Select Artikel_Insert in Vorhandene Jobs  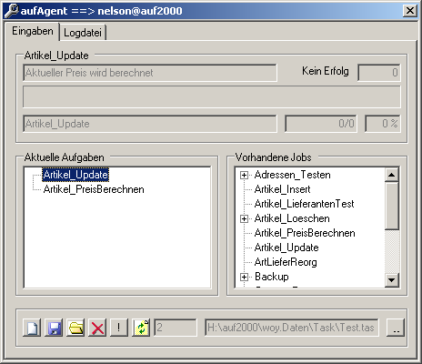(282, 189)
